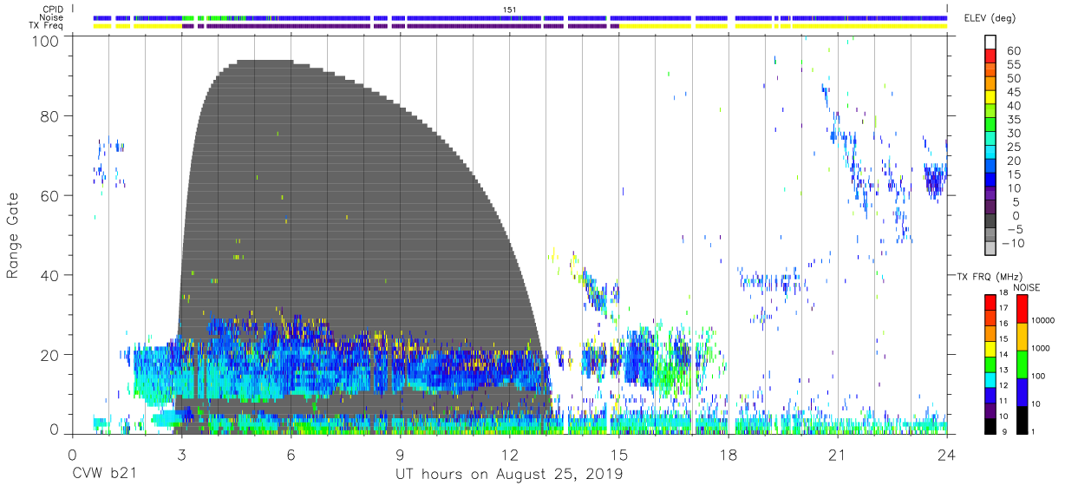The image size is (1065, 492).
Task: Click the black bottom segment of NOISE colorbar
Action: [x=1022, y=420]
